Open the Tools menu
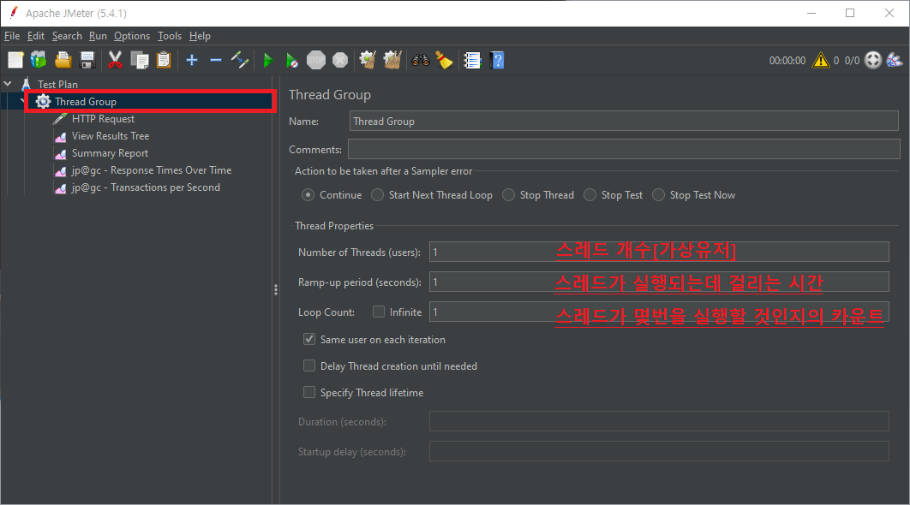Screen dimensions: 910x505 point(170,36)
